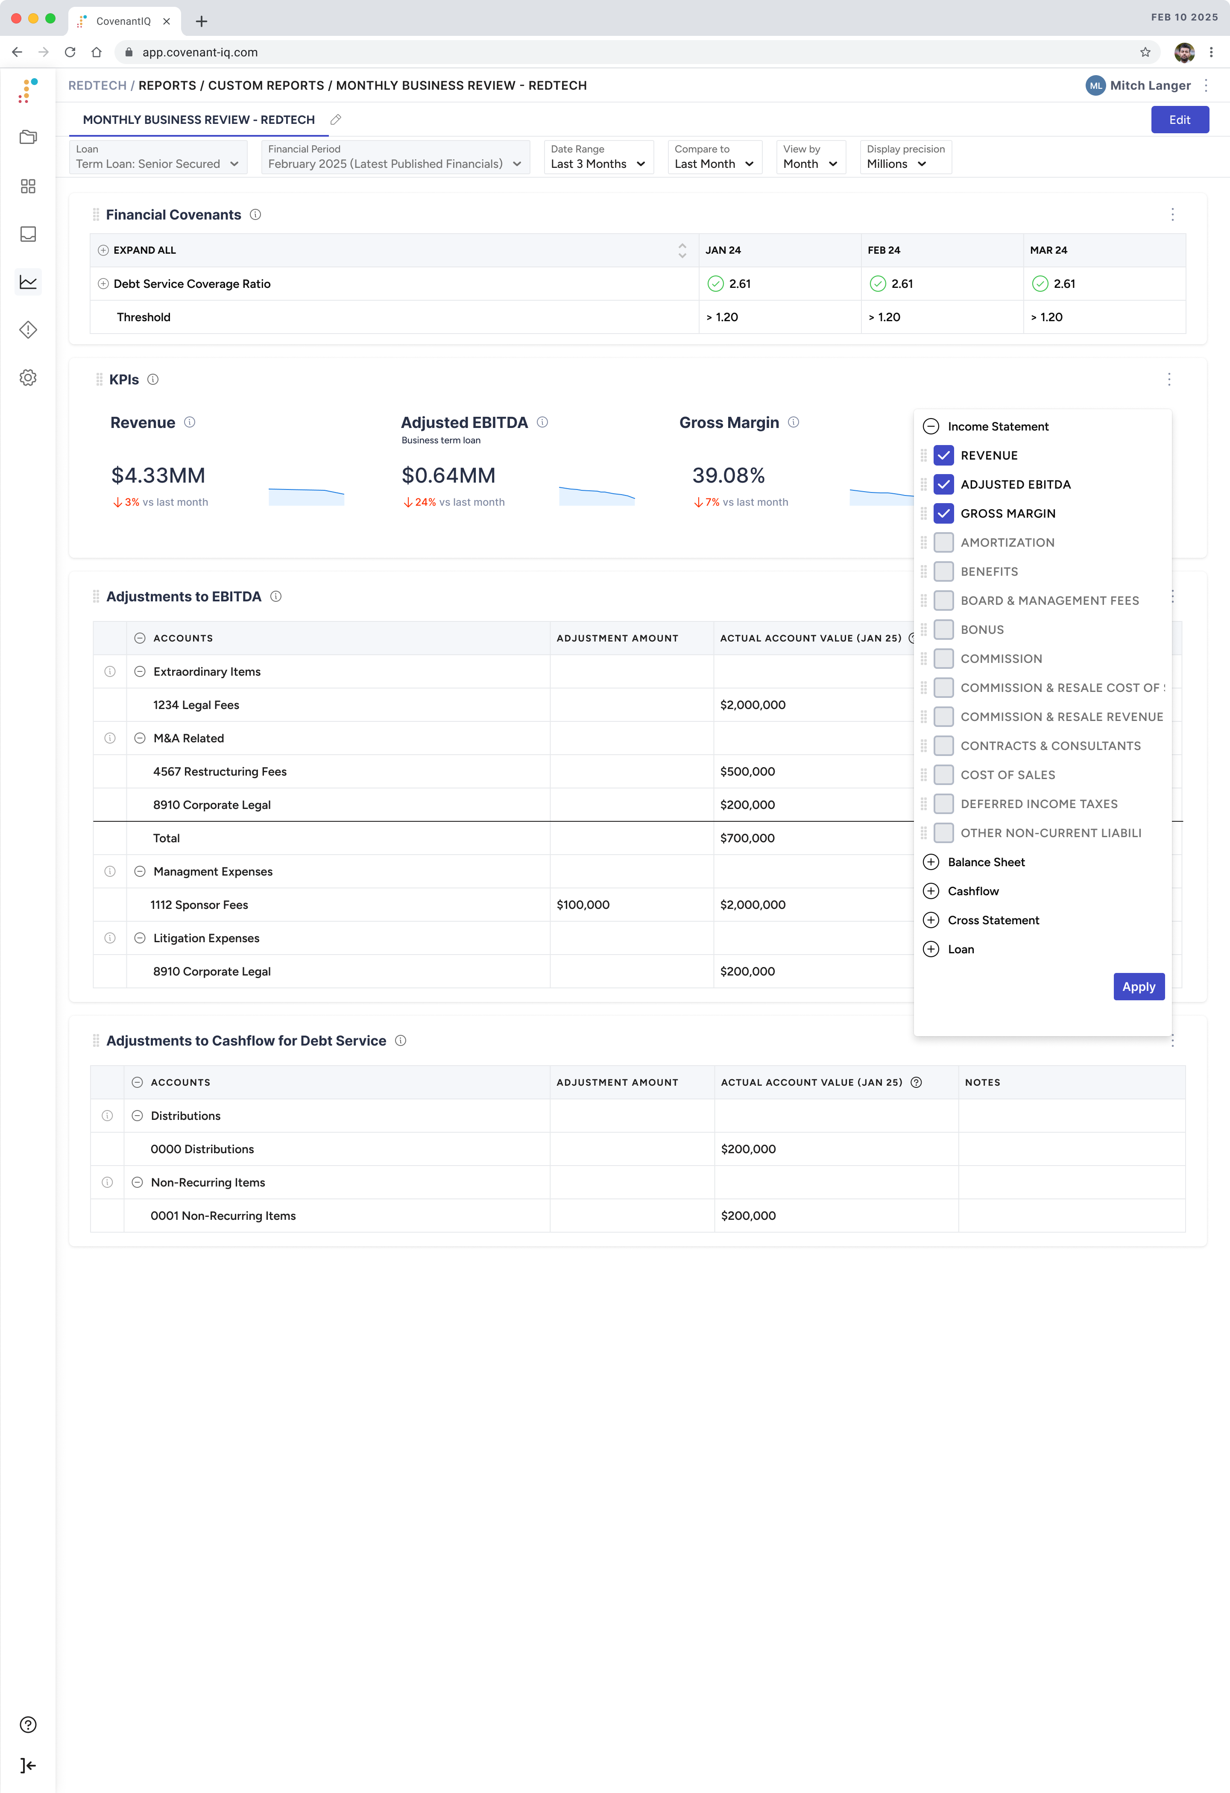Open the Date Range dropdown
1230x1793 pixels.
click(x=598, y=164)
